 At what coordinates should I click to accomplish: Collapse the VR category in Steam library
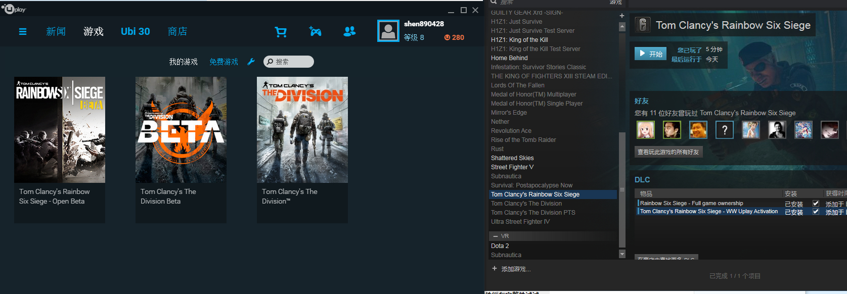pyautogui.click(x=496, y=236)
